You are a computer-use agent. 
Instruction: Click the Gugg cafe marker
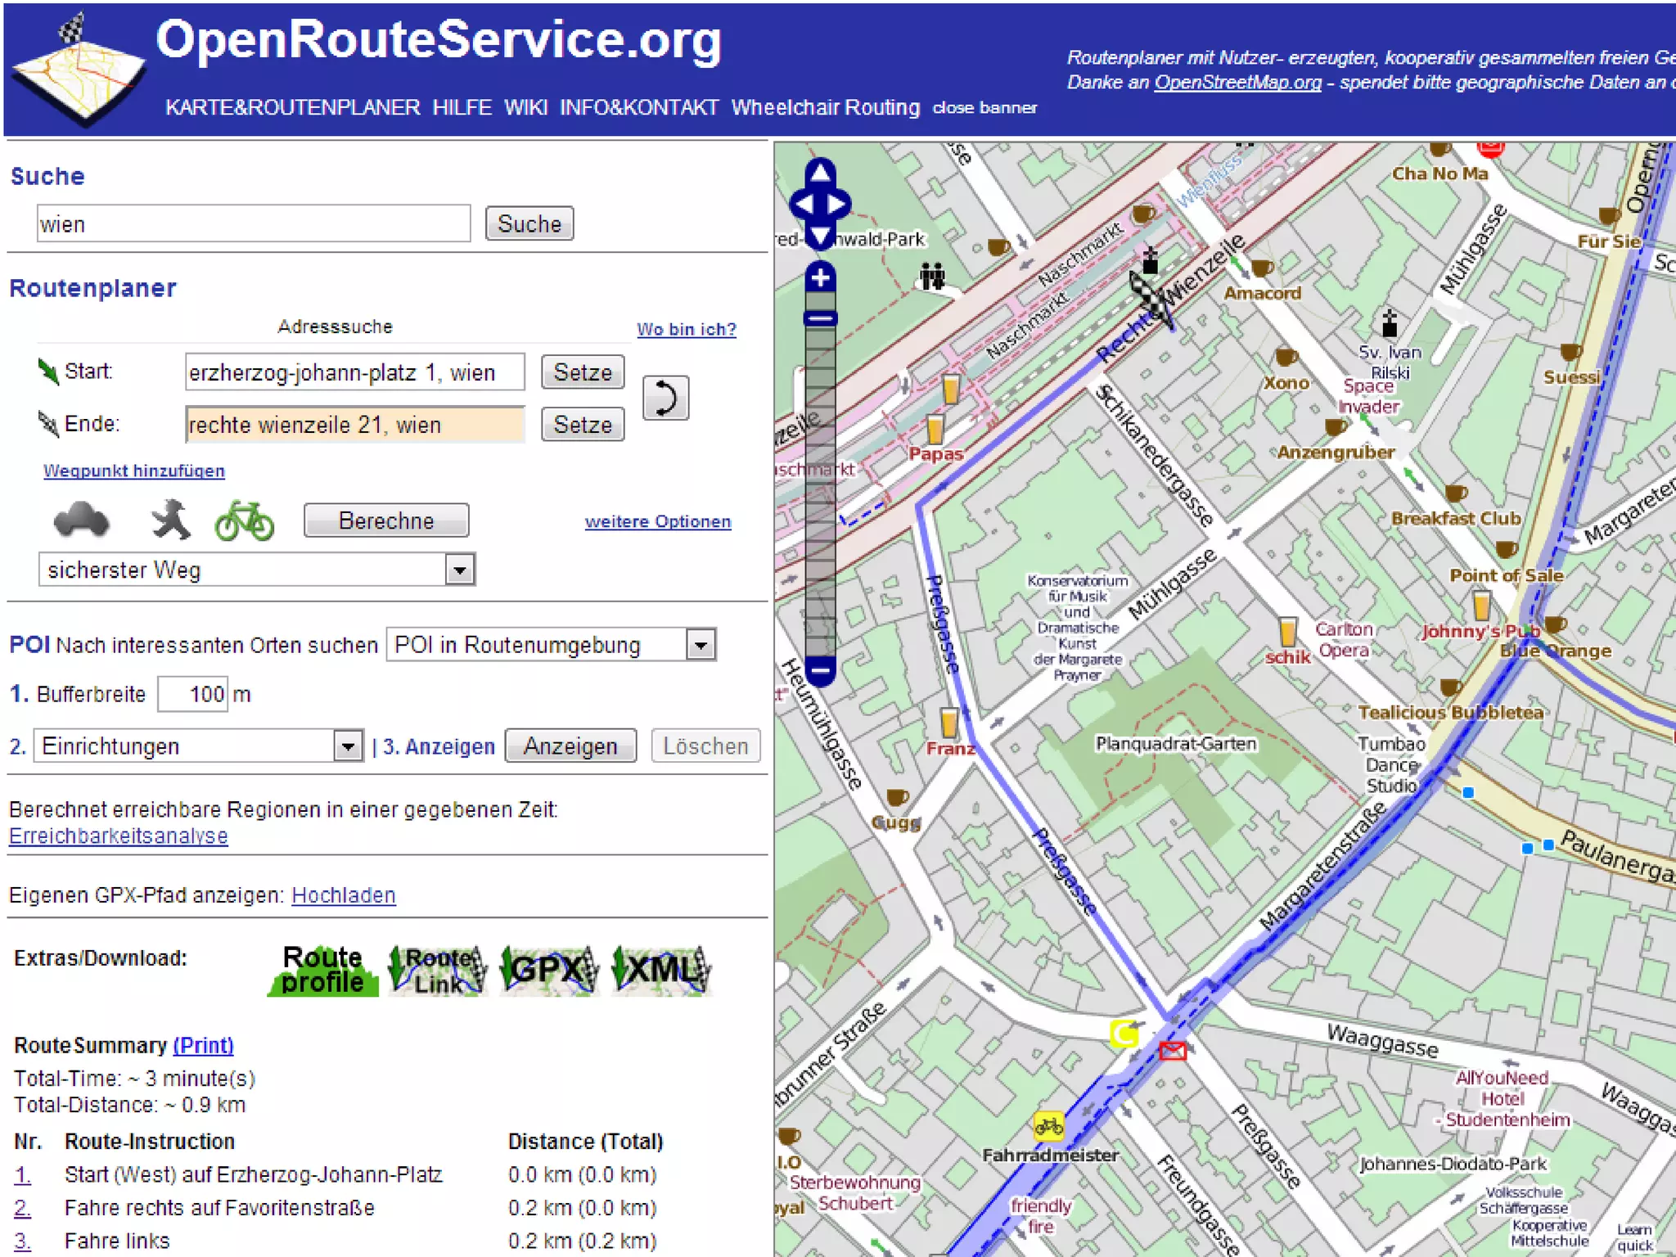[x=897, y=796]
